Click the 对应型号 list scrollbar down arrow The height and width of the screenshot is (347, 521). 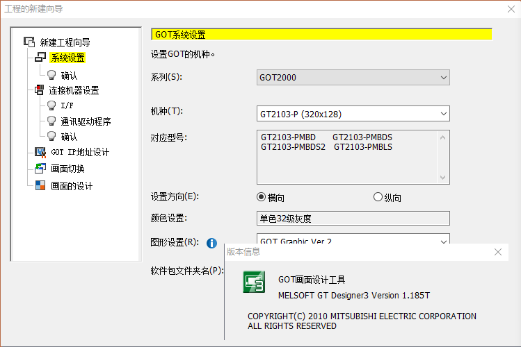pyautogui.click(x=442, y=178)
